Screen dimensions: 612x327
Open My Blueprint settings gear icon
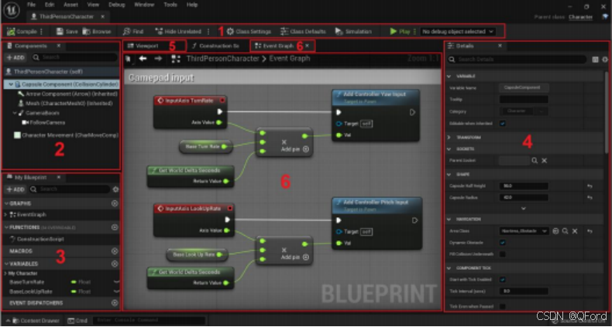coord(115,189)
